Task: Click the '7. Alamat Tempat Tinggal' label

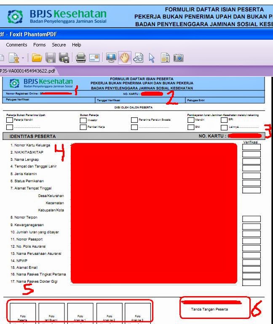Action: click(x=31, y=188)
